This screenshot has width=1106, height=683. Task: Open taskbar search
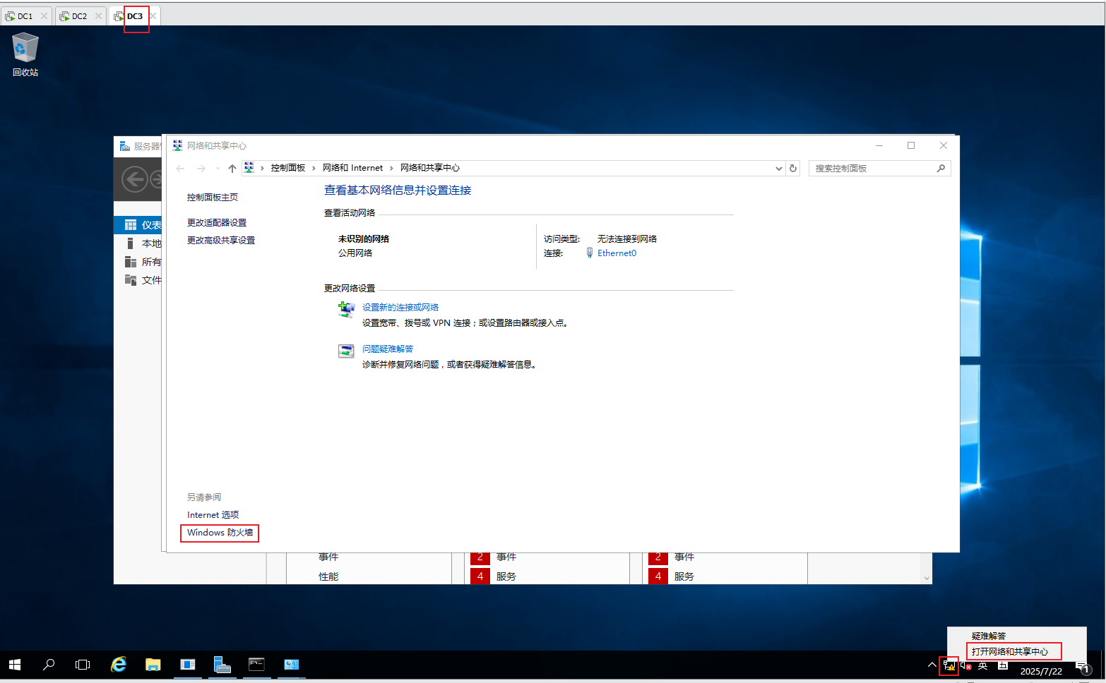click(x=49, y=665)
